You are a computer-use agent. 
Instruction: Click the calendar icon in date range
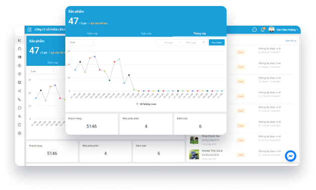[204, 42]
